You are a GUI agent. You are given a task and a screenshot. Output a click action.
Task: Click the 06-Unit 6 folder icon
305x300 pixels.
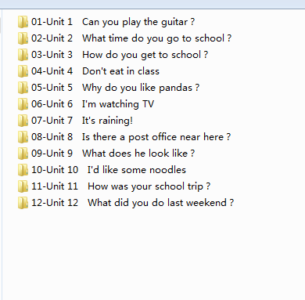tap(23, 104)
